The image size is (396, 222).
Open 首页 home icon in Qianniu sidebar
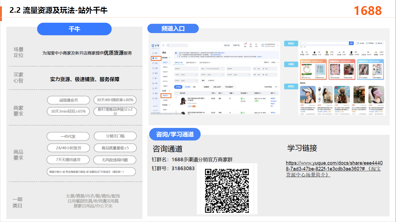tap(153, 53)
